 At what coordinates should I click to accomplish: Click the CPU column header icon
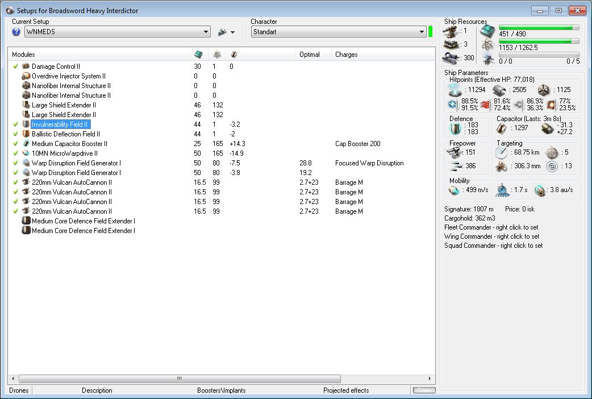198,55
